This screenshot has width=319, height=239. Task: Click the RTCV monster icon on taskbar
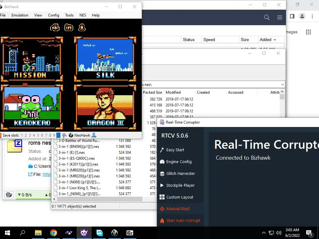pos(84,233)
